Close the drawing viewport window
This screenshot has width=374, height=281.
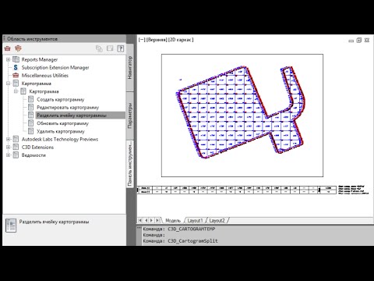pyautogui.click(x=367, y=41)
